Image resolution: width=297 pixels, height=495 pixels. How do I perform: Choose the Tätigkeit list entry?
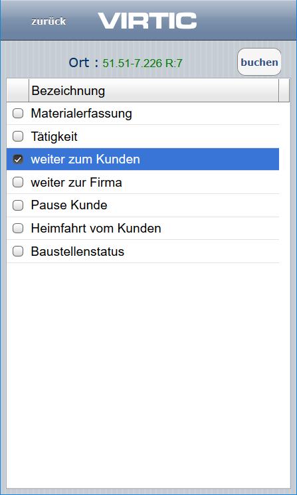tap(54, 137)
